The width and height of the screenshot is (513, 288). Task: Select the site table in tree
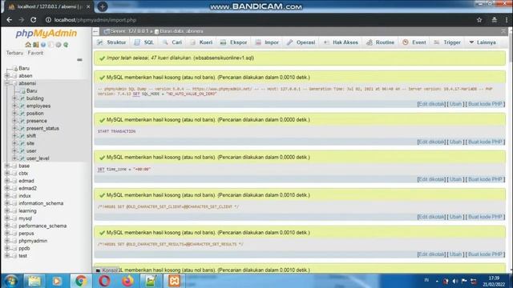point(30,143)
